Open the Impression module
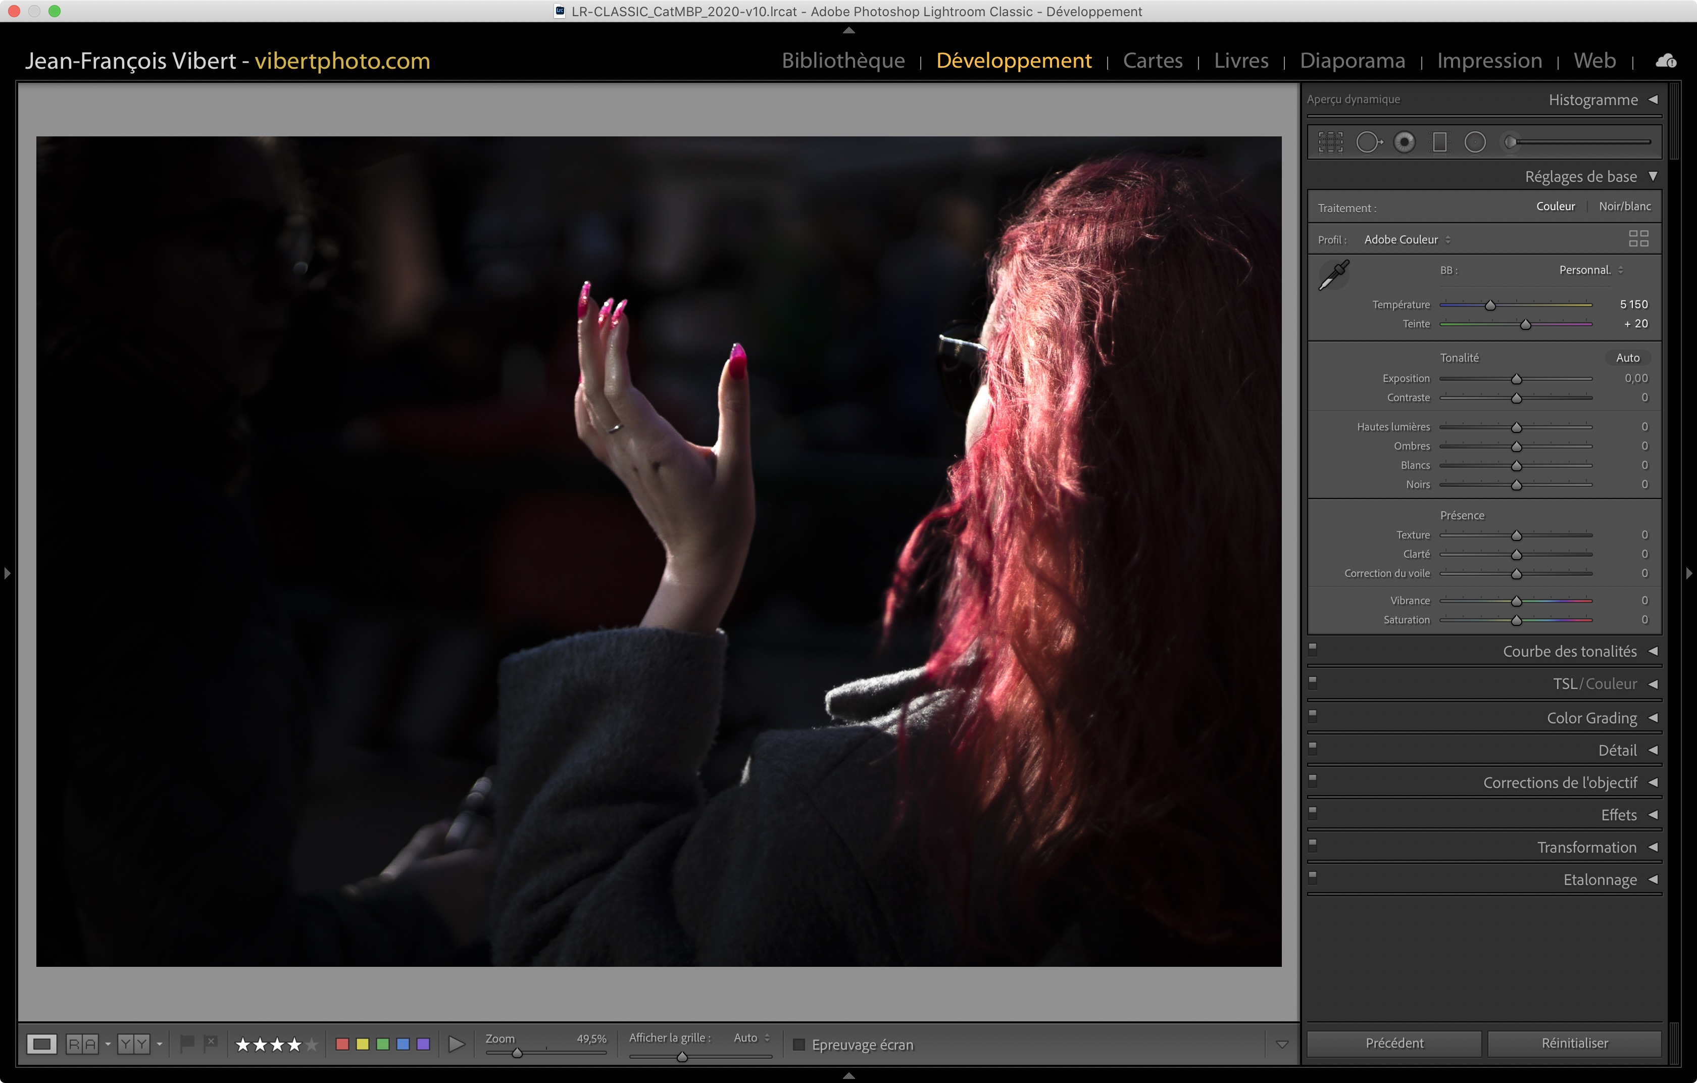Viewport: 1697px width, 1083px height. point(1489,61)
